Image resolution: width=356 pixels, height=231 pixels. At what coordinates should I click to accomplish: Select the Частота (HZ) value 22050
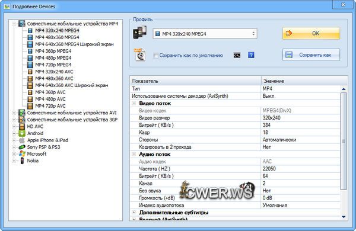301,169
